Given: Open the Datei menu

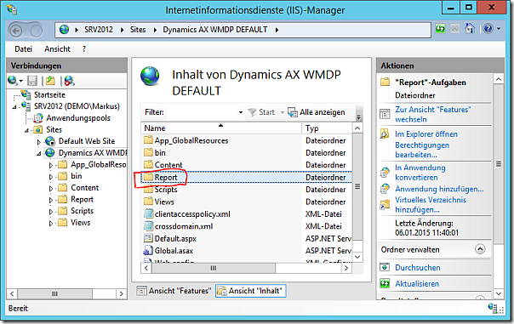Looking at the screenshot, I should click(x=23, y=49).
